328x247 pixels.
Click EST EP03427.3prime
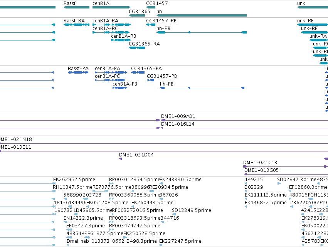85,226
